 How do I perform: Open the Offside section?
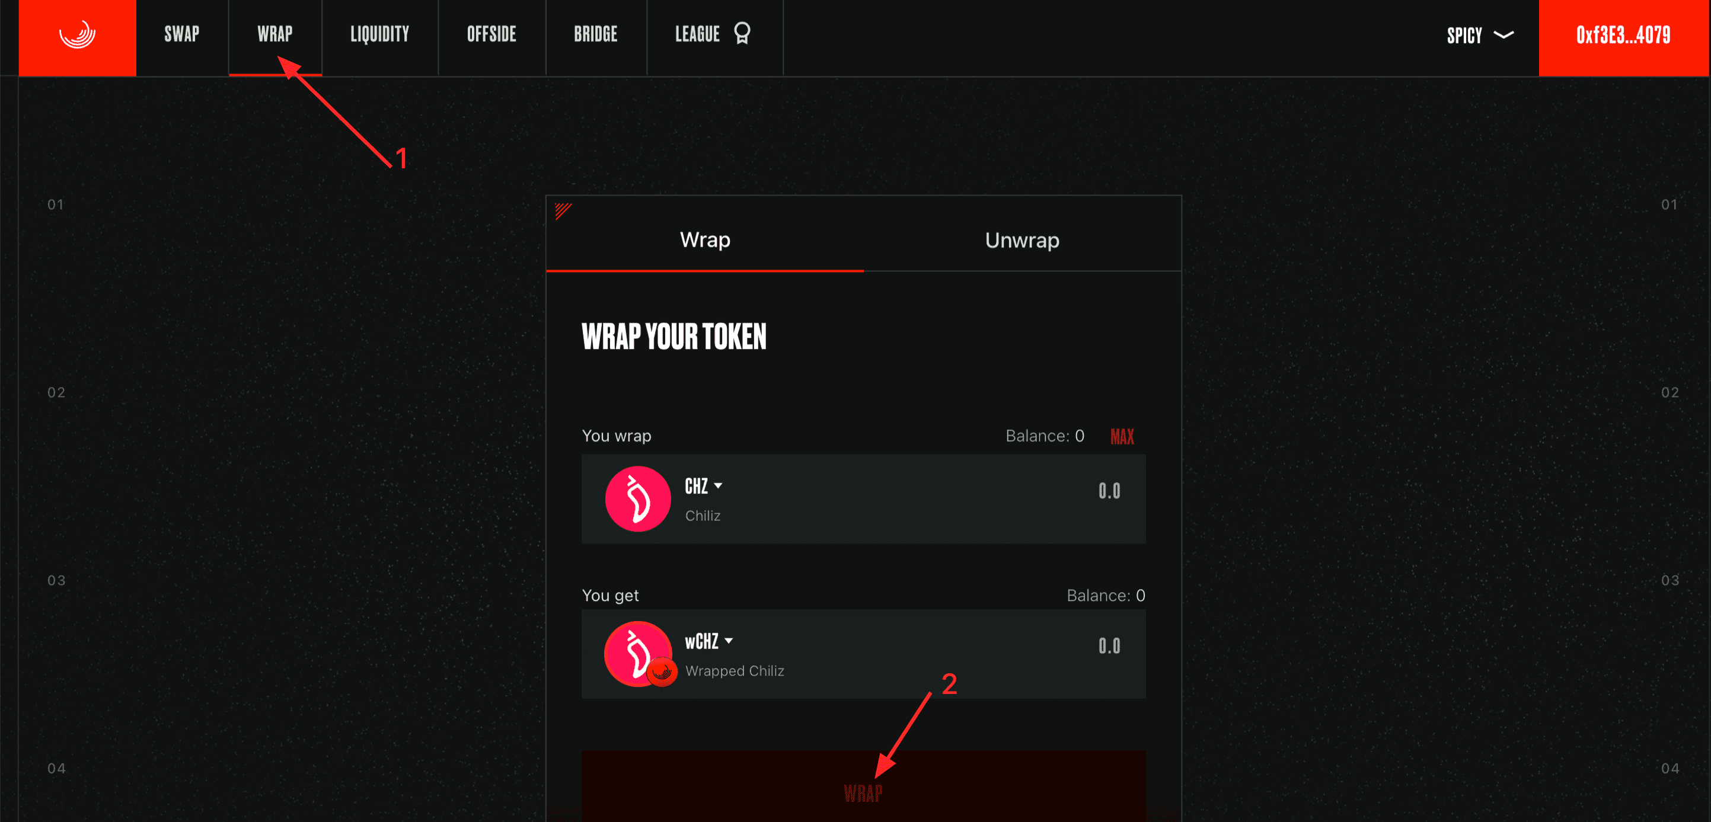pos(491,34)
